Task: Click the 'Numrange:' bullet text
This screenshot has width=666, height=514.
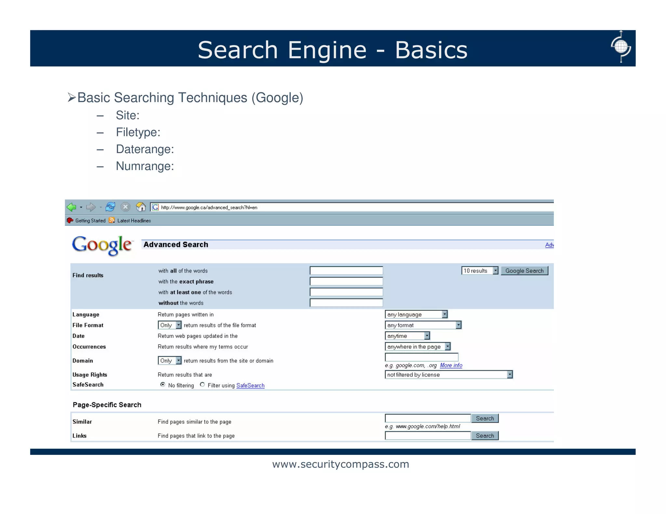Action: point(145,166)
